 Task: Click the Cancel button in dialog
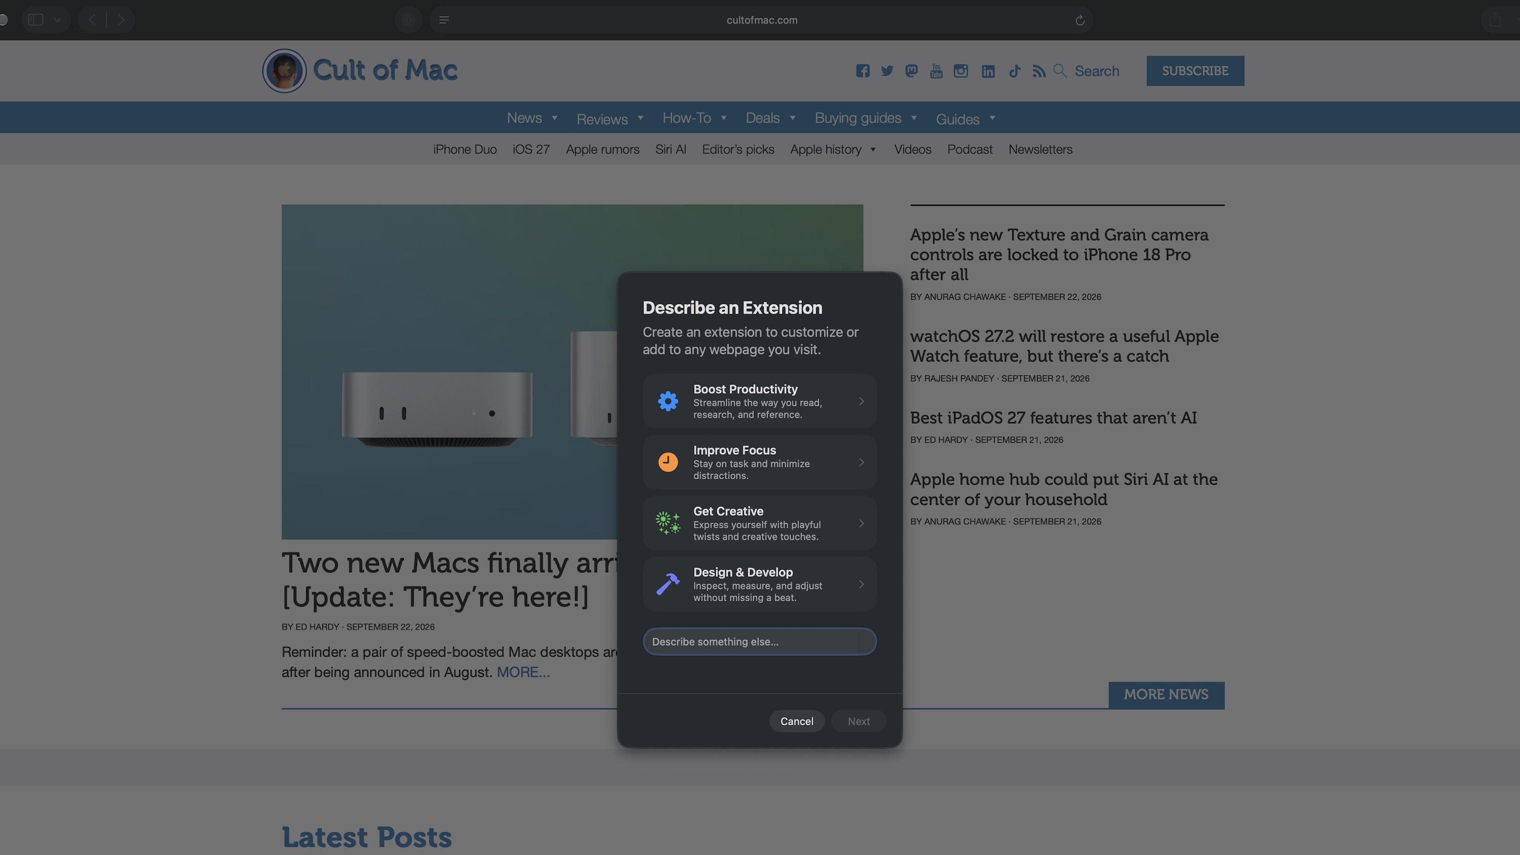click(x=796, y=721)
